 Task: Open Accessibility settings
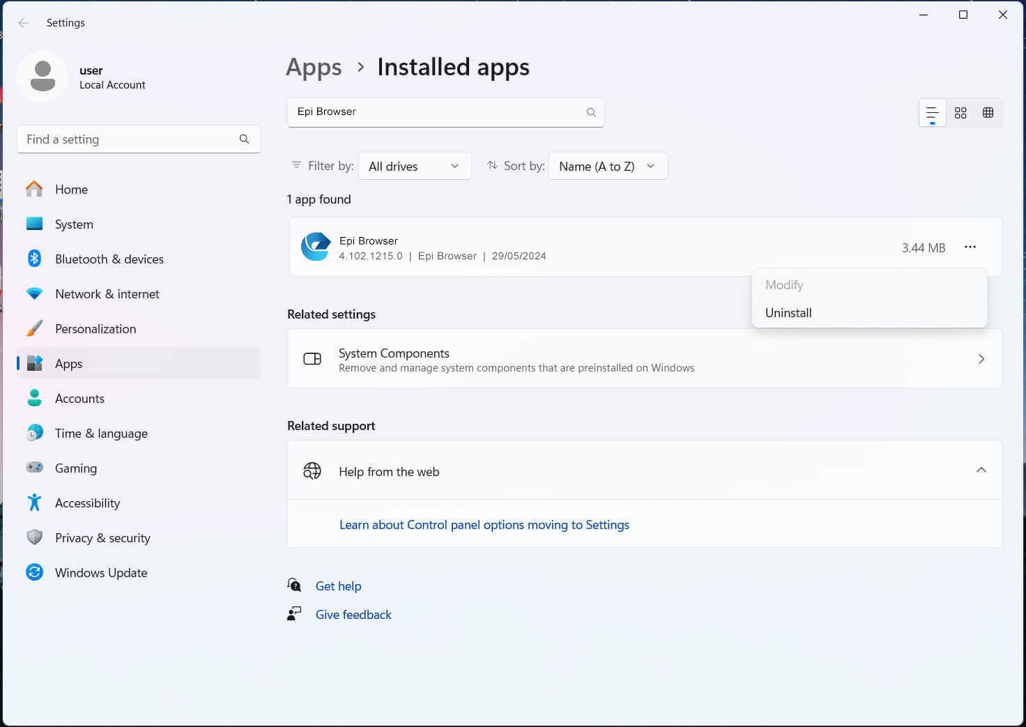[139, 503]
